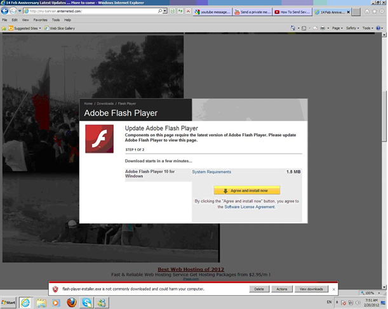Image resolution: width=388 pixels, height=309 pixels.
Task: Click the blue Help question mark icon
Action: pyautogui.click(x=378, y=28)
